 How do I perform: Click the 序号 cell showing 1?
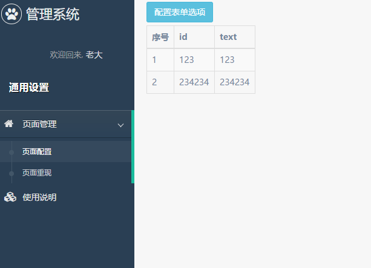[160, 60]
